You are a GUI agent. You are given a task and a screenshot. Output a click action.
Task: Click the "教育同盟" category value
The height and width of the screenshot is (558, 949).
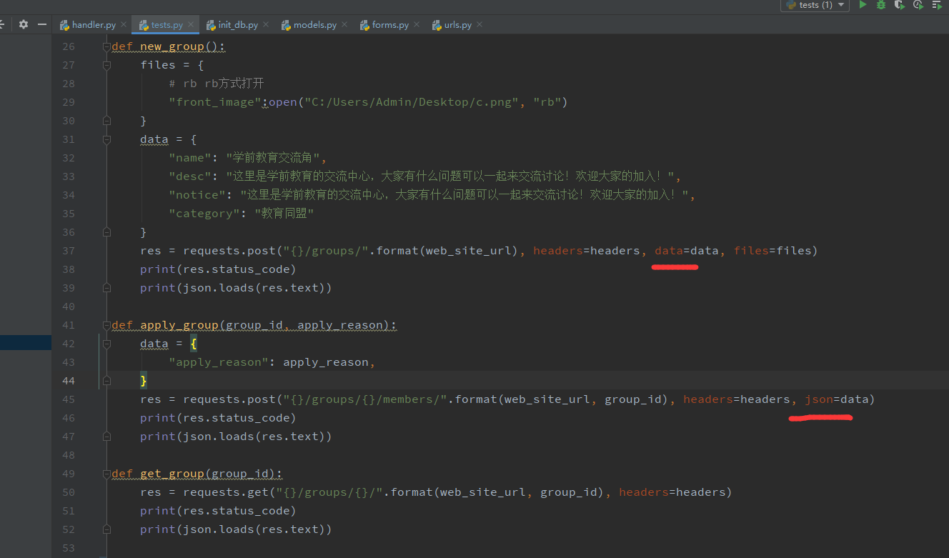tap(284, 214)
